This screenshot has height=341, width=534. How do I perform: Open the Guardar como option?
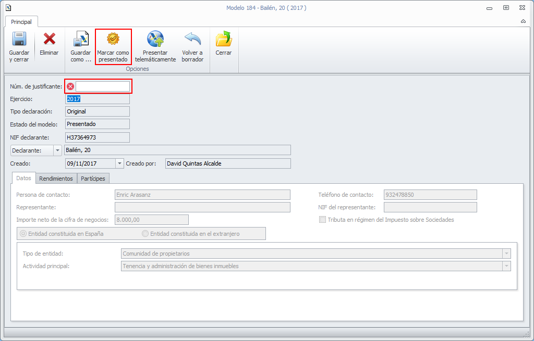coord(81,47)
